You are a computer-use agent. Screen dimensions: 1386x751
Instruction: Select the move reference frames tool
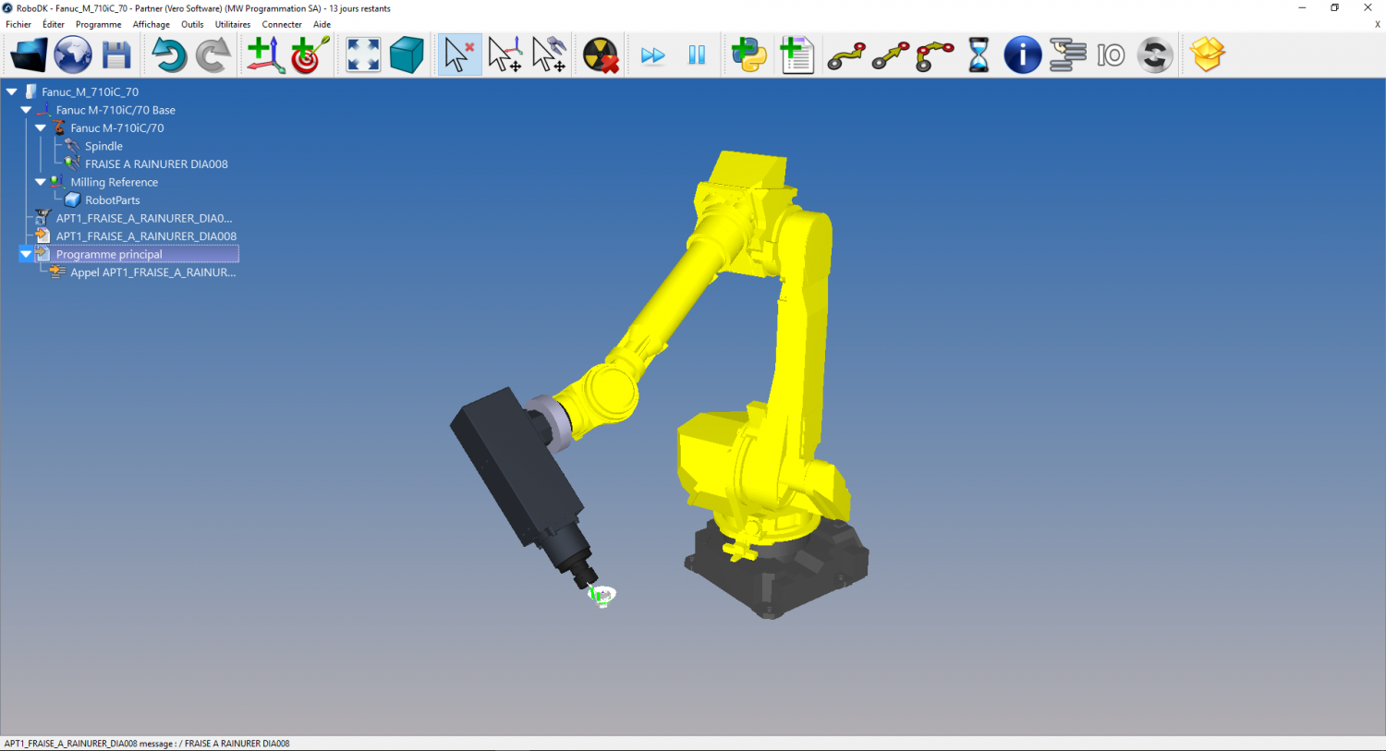coord(505,55)
